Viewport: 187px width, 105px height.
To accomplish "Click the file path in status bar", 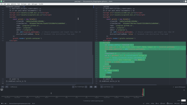I will (x=20, y=103).
